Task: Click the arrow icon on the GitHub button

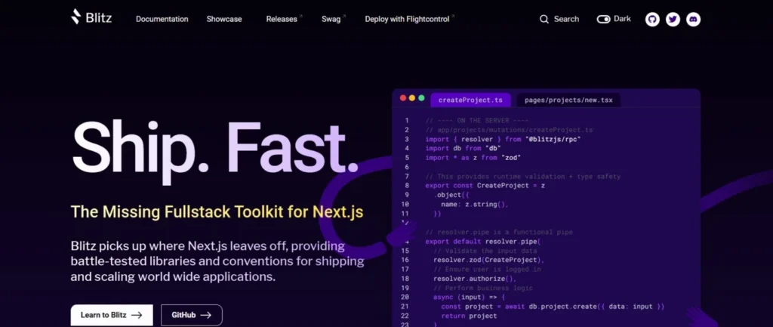Action: pyautogui.click(x=205, y=315)
